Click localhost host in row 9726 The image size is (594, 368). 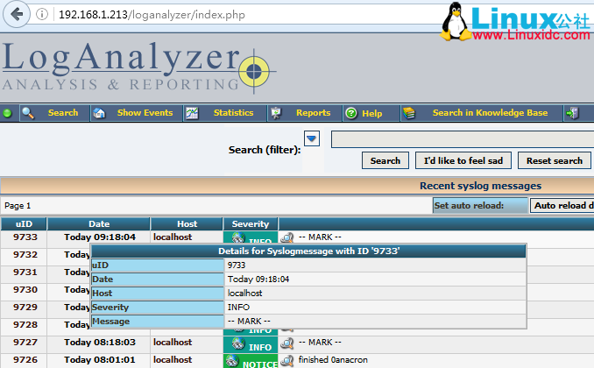173,359
